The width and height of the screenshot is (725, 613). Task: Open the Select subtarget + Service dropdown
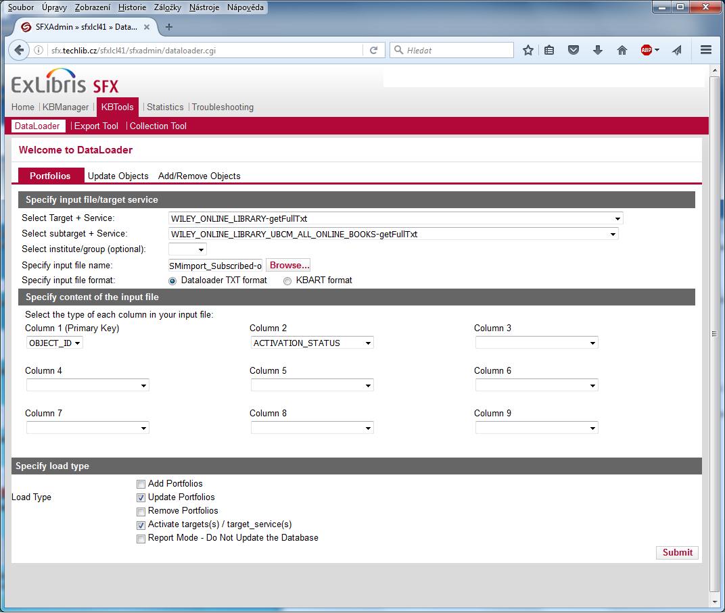click(x=394, y=235)
